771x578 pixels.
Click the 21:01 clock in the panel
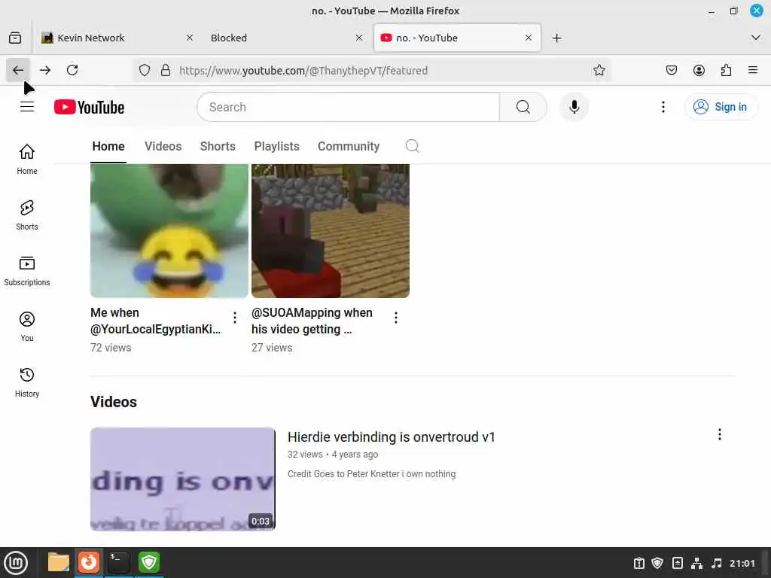pyautogui.click(x=742, y=563)
